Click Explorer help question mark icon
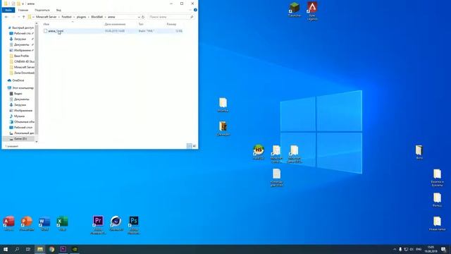Screen dimensions: 451x254 tap(195, 10)
